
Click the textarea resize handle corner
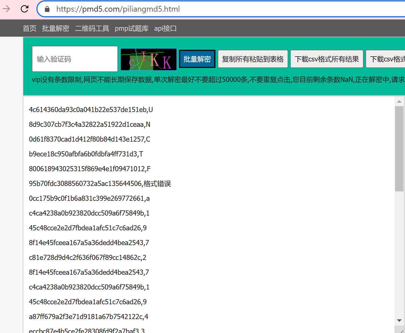(x=401, y=330)
